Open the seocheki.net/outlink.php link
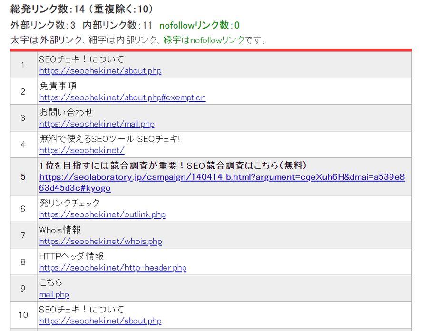The image size is (429, 331). [x=102, y=215]
